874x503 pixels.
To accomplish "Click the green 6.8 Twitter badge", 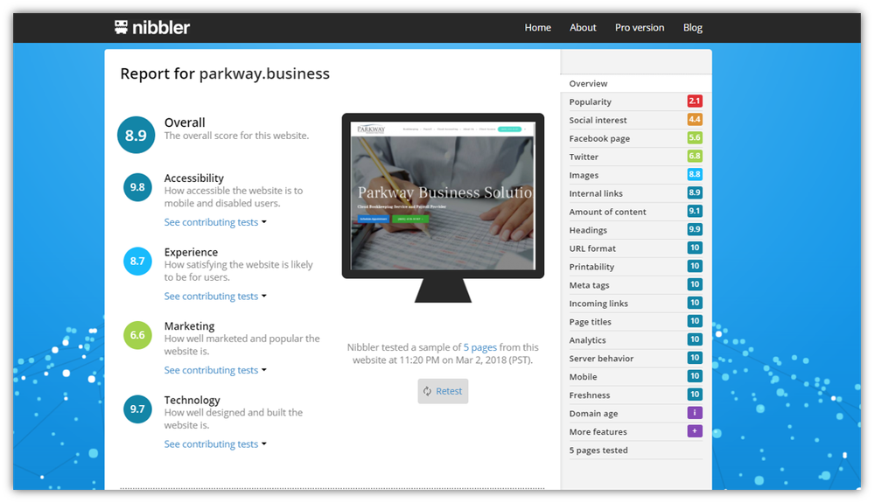I will point(695,156).
